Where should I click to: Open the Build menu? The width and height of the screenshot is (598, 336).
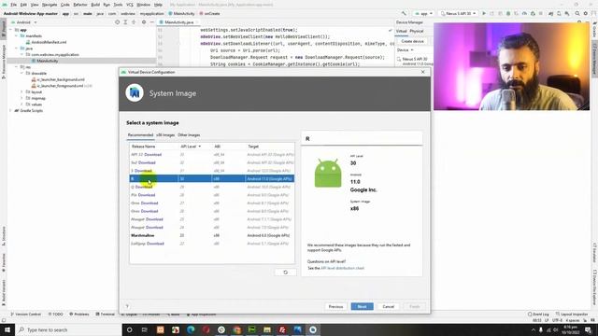[x=95, y=5]
